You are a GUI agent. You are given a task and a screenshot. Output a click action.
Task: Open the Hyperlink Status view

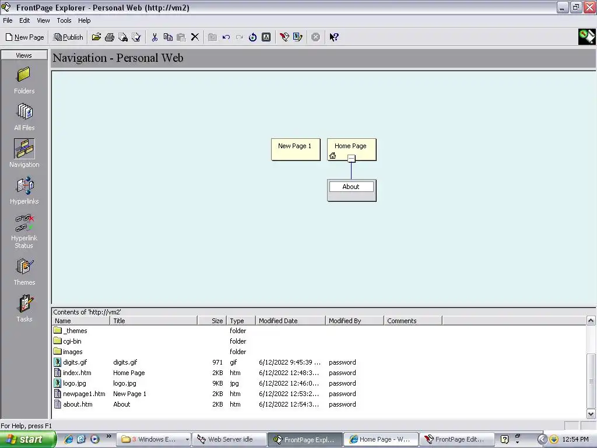click(24, 231)
